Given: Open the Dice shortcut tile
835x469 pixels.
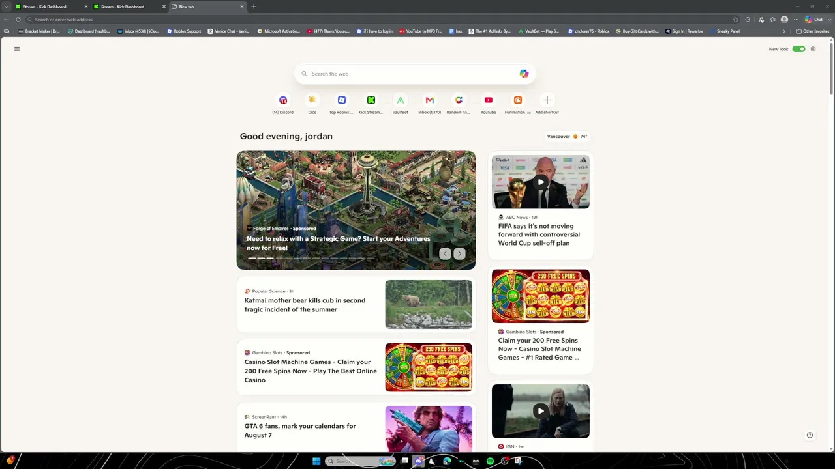Looking at the screenshot, I should [x=312, y=104].
